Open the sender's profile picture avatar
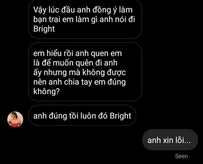This screenshot has width=203, height=164. pos(15,119)
